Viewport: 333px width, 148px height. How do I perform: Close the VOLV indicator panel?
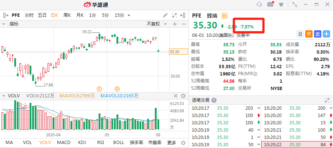tap(175, 96)
